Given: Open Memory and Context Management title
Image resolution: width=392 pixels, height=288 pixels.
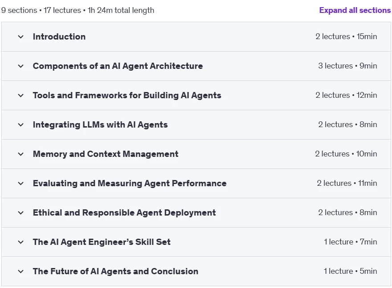Looking at the screenshot, I should 106,154.
